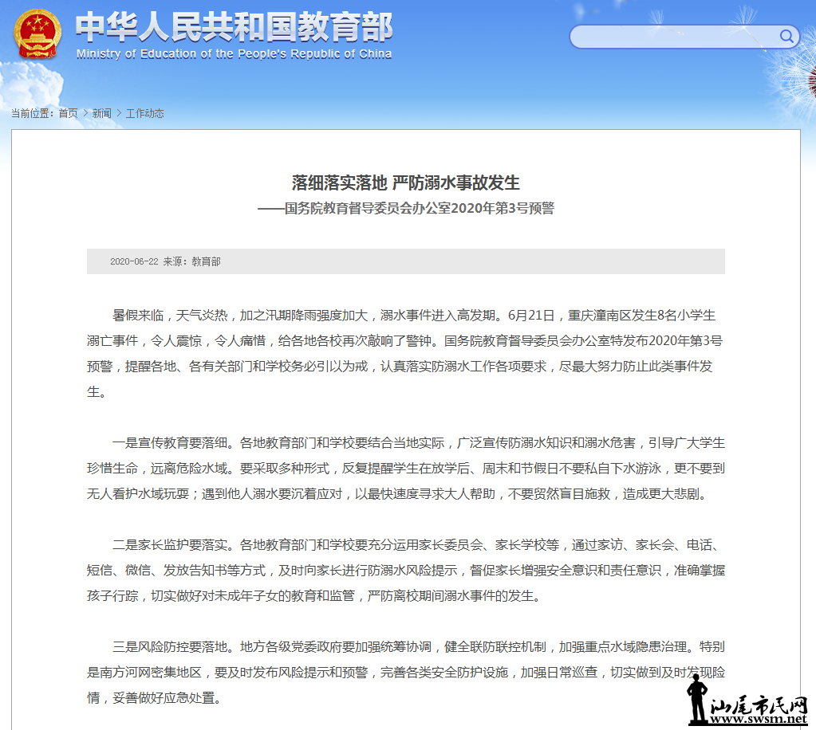Click the magnifier search icon
Screen dimensions: 816x730
click(x=786, y=37)
